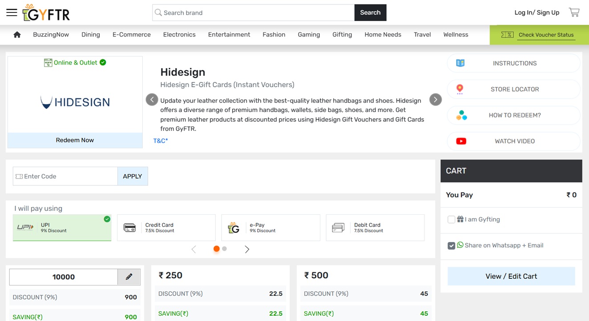The width and height of the screenshot is (589, 321).
Task: Select Credit Card 7.5% Discount option
Action: pyautogui.click(x=166, y=228)
